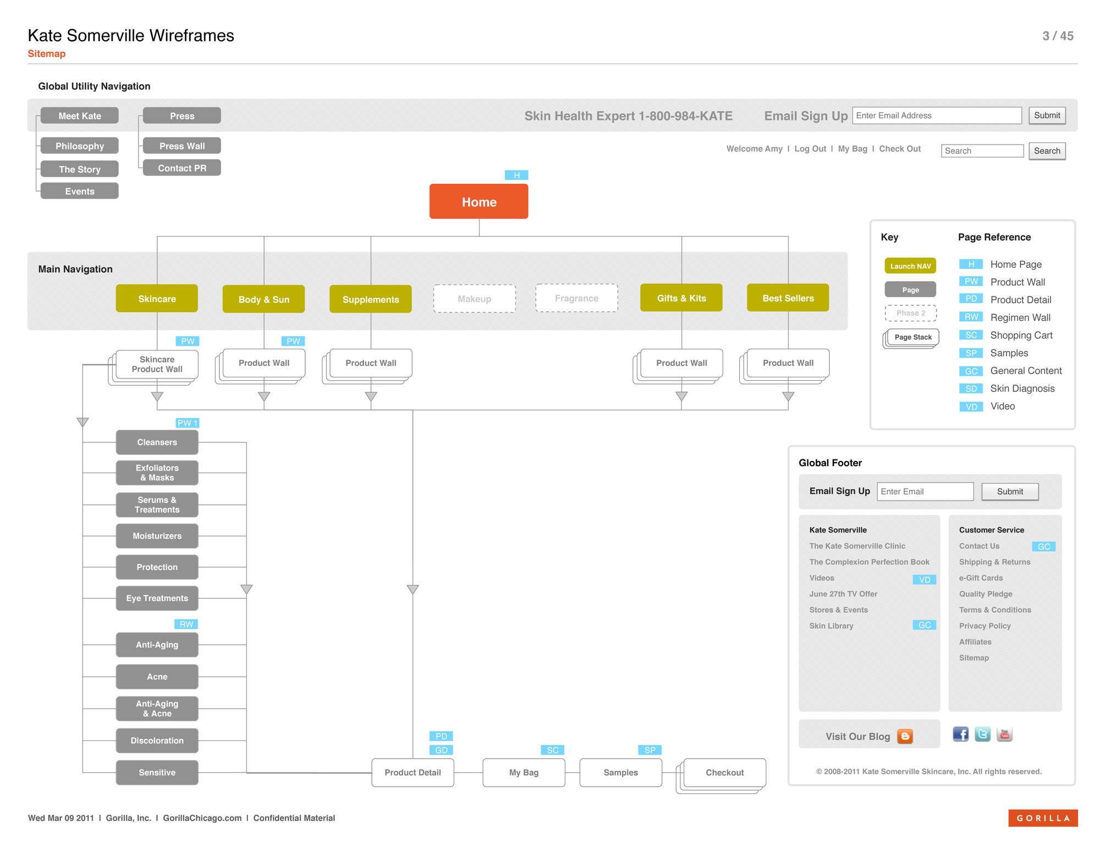This screenshot has width=1100, height=850.
Task: Click the Check Out header link
Action: 900,149
